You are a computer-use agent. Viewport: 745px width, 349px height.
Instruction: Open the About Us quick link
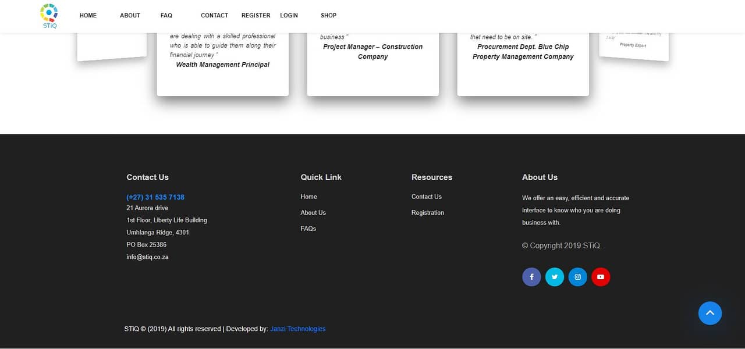coord(313,212)
